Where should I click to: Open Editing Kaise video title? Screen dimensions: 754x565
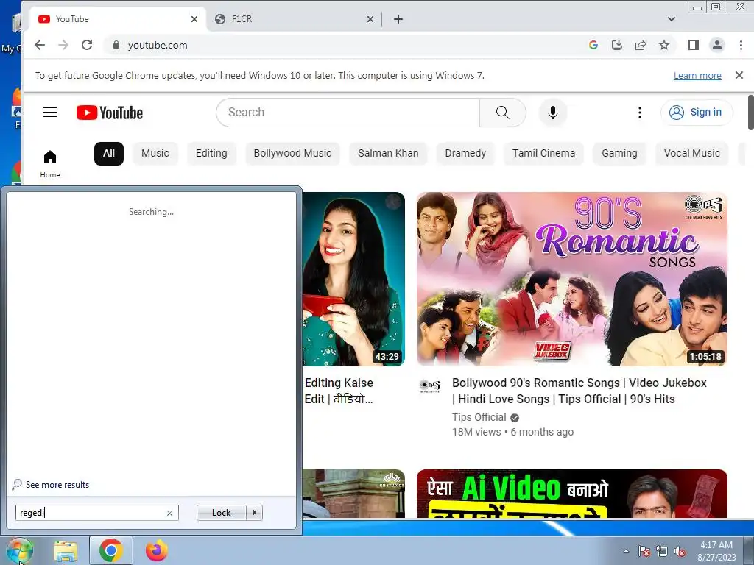tap(339, 391)
